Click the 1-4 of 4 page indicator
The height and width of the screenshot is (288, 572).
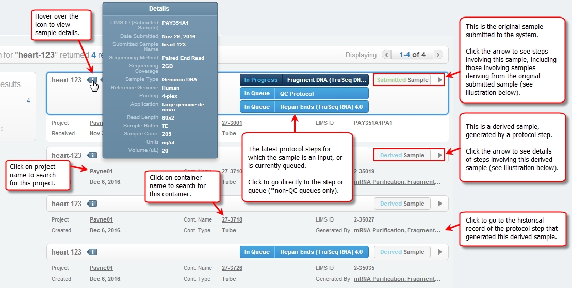click(412, 55)
